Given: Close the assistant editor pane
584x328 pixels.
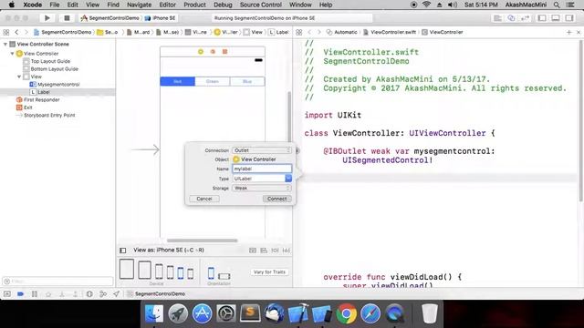Looking at the screenshot, I should coord(579,33).
